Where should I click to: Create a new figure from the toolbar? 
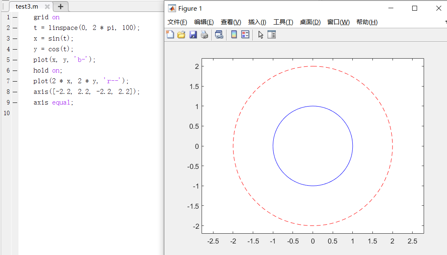click(170, 35)
